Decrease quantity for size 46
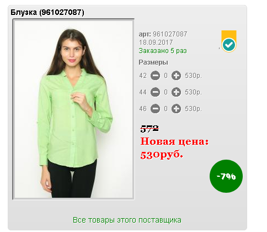Screen dimensions: 267x232 point(155,109)
